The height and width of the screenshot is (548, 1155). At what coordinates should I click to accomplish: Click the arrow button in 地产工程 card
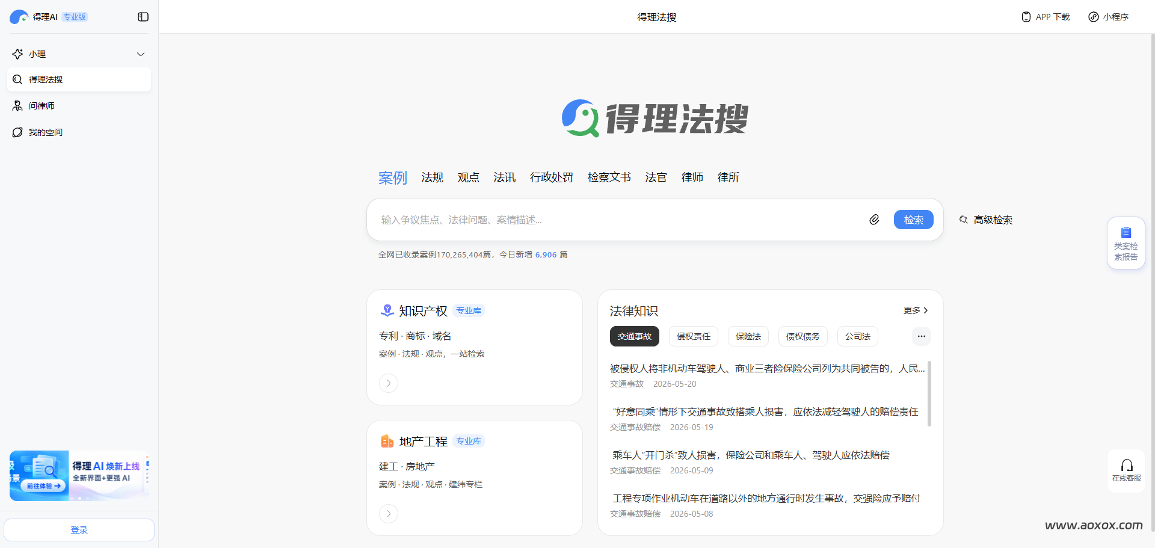(389, 514)
